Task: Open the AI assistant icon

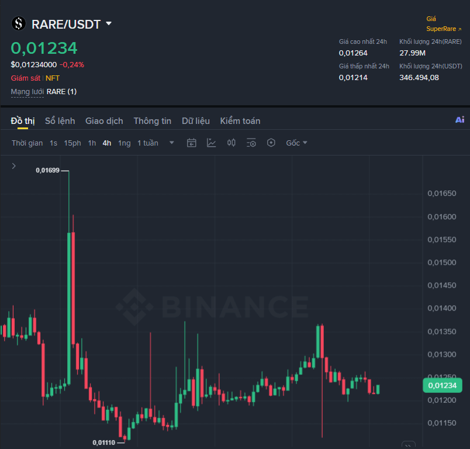Action: coord(459,120)
